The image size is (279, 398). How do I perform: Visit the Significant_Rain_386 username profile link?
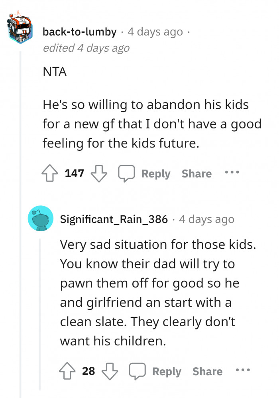[x=114, y=219]
